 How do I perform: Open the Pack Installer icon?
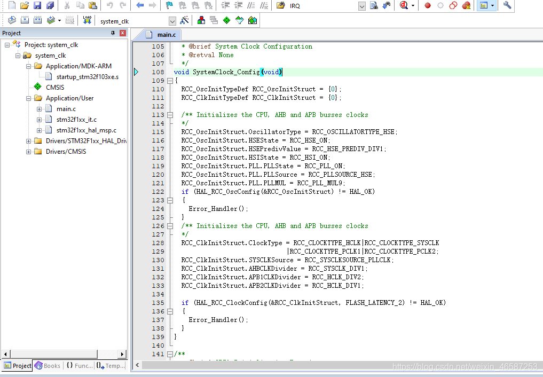tap(253, 20)
